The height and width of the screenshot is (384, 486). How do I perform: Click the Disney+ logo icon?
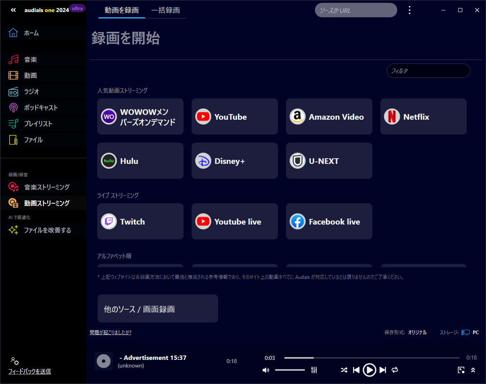click(203, 161)
